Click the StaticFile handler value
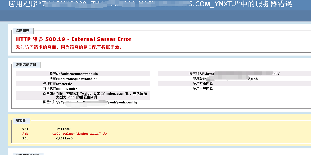The height and width of the screenshot is (155, 311). (64, 84)
